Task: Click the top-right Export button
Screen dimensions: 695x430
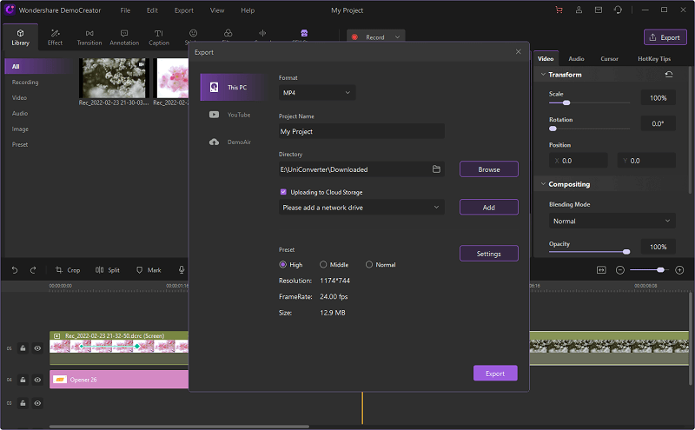Action: (x=665, y=37)
